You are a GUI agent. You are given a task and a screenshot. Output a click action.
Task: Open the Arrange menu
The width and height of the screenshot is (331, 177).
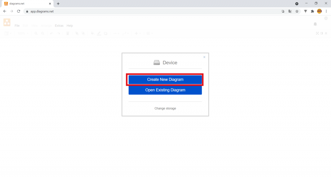click(46, 26)
